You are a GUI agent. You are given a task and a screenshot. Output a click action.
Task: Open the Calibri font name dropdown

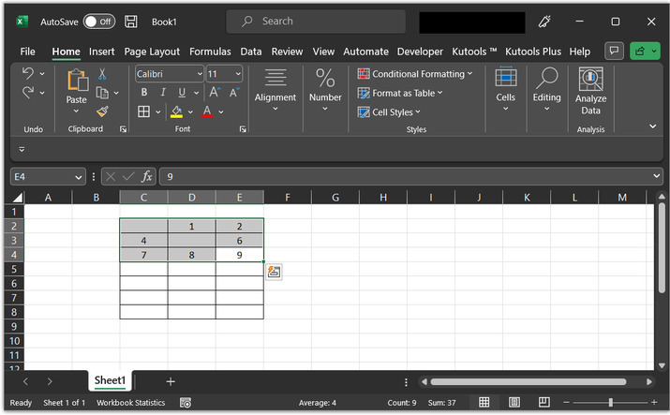tap(198, 74)
